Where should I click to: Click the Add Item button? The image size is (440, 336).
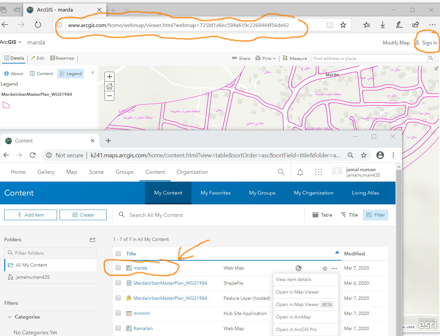click(31, 215)
